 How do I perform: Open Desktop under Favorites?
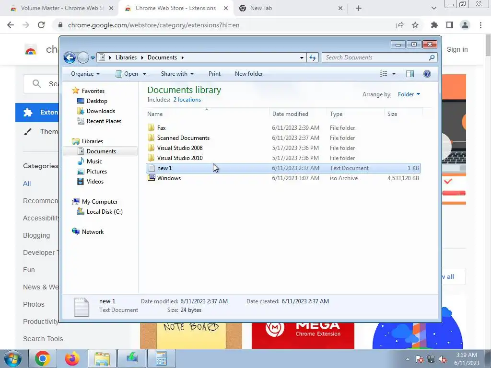(x=97, y=101)
